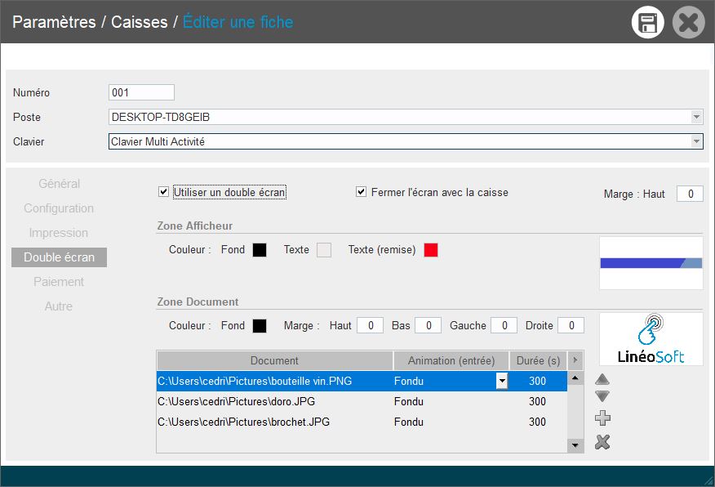Viewport: 715px width, 487px height.
Task: Click the 300 duration of brochet.JPG row
Action: [x=538, y=422]
